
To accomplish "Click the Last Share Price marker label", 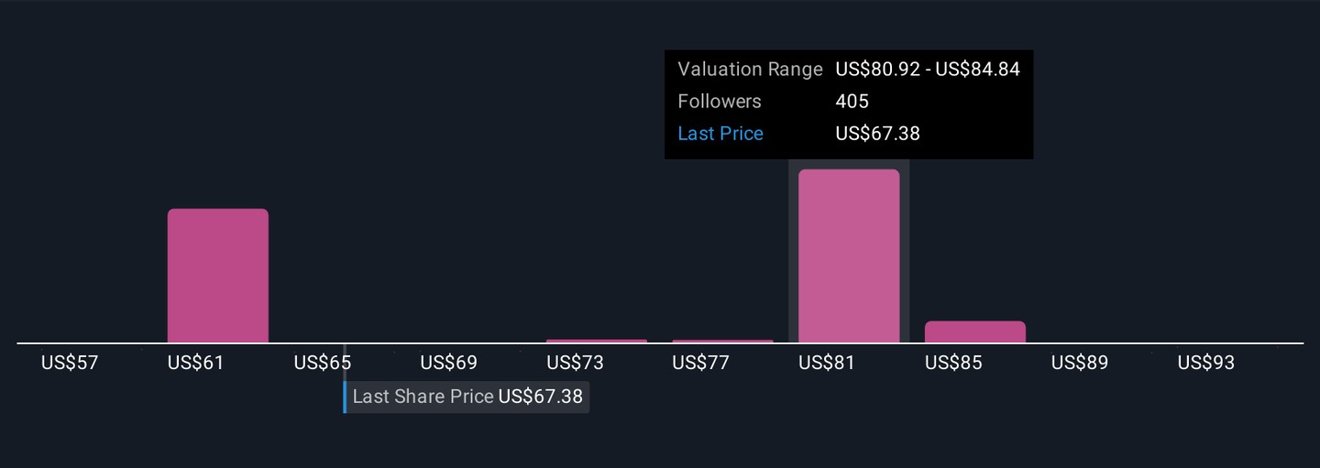I will pyautogui.click(x=467, y=397).
